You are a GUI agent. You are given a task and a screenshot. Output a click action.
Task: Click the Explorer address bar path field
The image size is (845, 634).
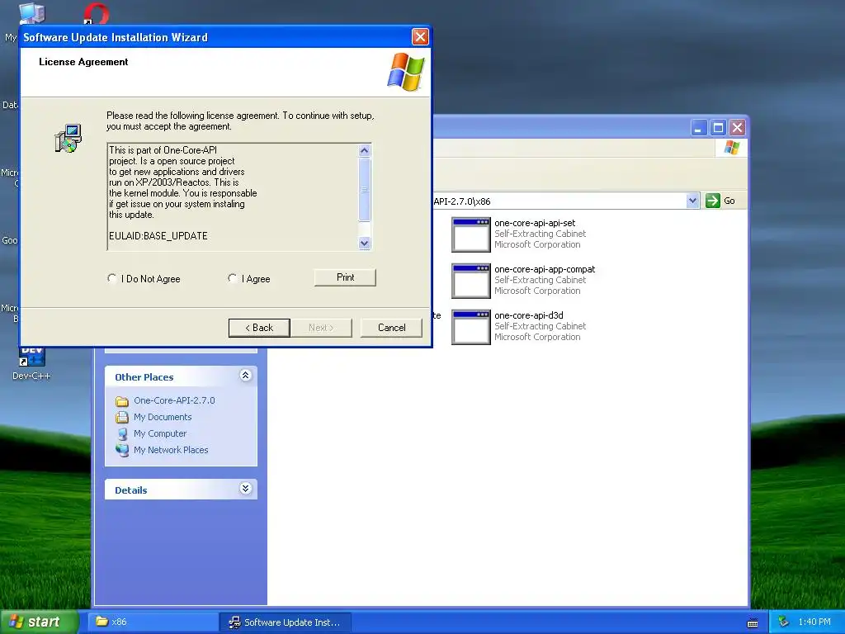[x=559, y=201]
